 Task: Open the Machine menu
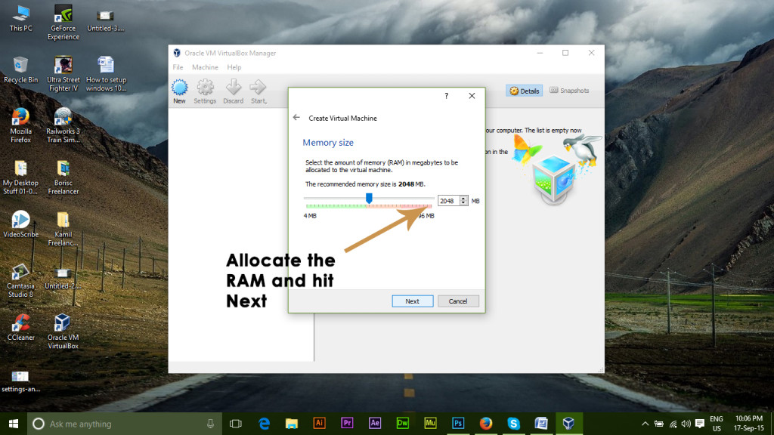click(x=205, y=67)
